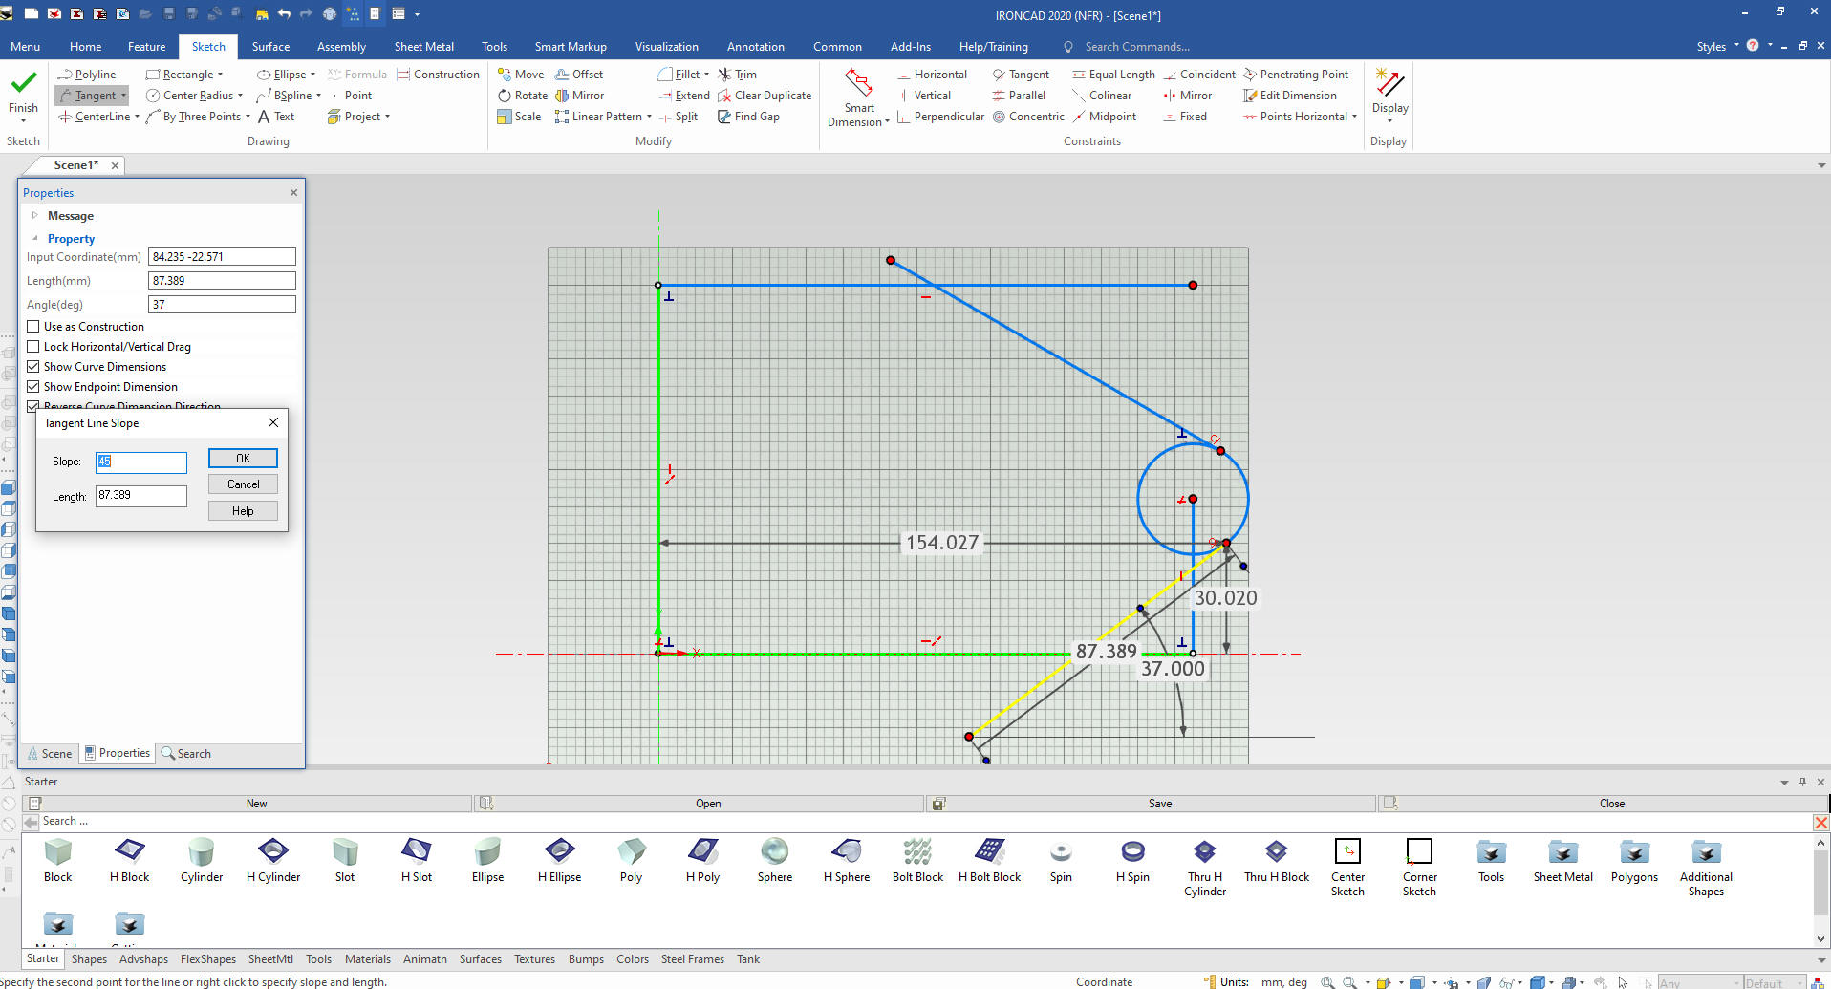Select the Tangent line tool
This screenshot has width=1831, height=989.
[x=87, y=96]
